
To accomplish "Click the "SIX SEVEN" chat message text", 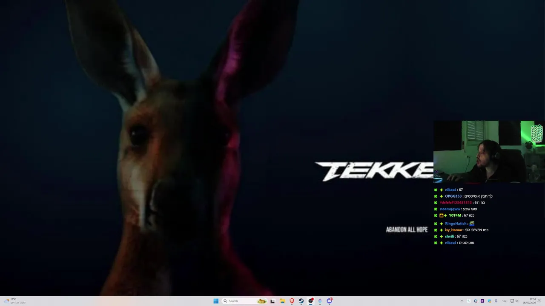I will (x=473, y=230).
